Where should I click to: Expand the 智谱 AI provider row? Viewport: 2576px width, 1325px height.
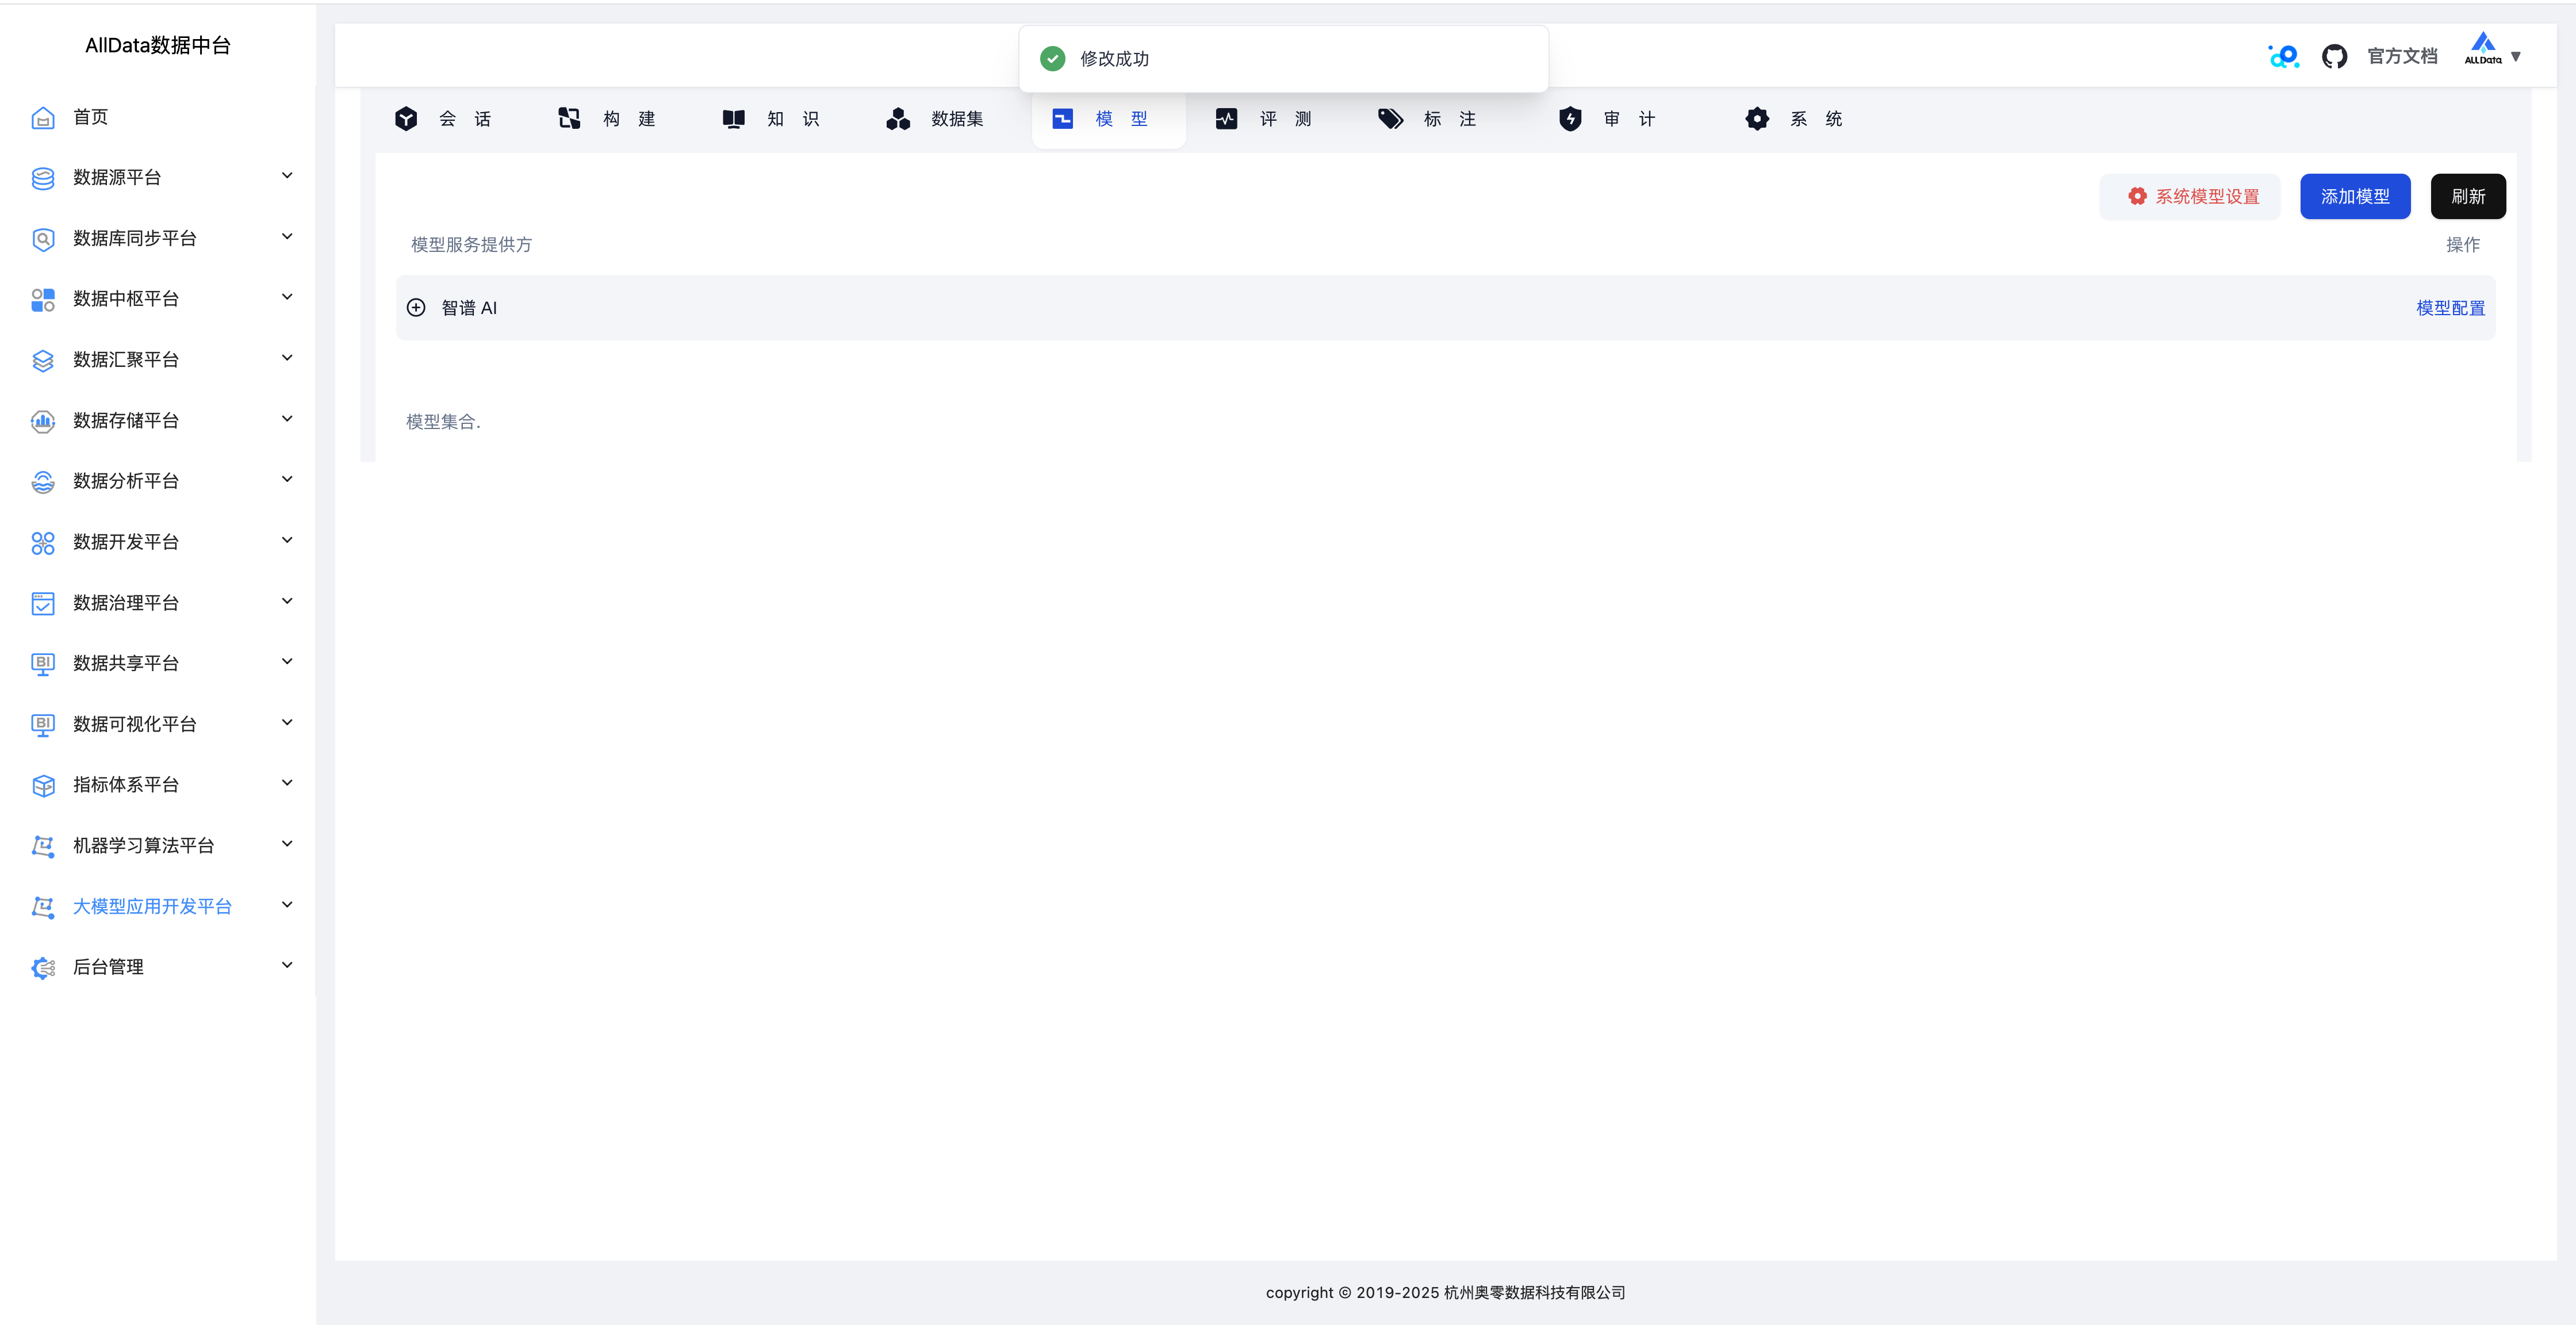pos(416,308)
